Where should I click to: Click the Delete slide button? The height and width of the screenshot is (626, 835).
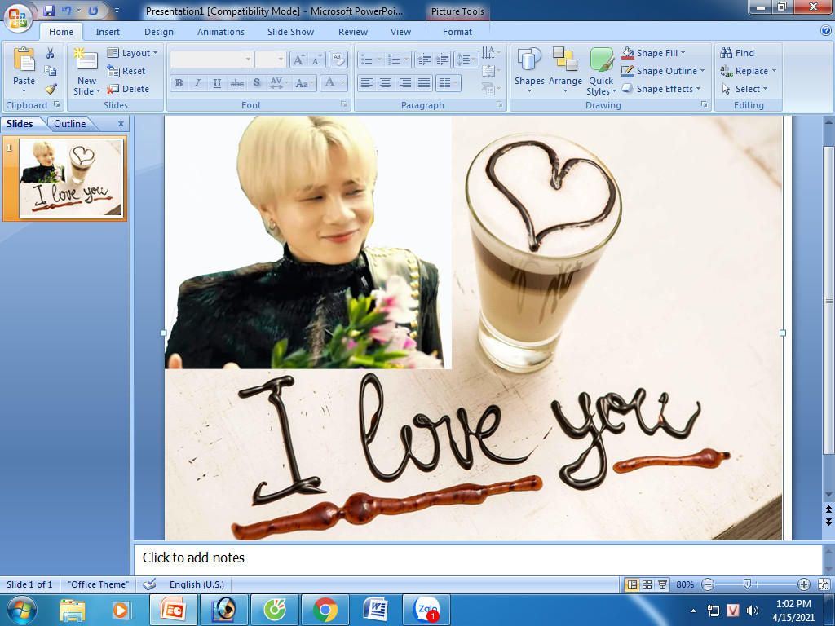pos(128,89)
